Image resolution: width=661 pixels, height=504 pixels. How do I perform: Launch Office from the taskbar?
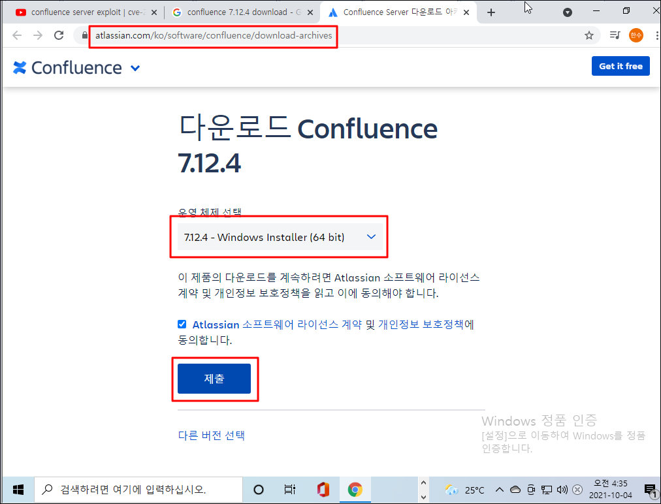click(323, 489)
